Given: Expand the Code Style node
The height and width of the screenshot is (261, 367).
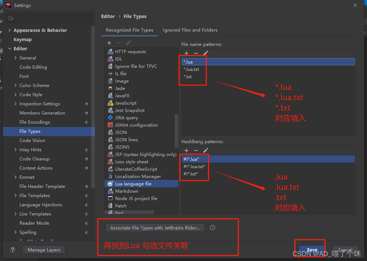Looking at the screenshot, I should [15, 94].
